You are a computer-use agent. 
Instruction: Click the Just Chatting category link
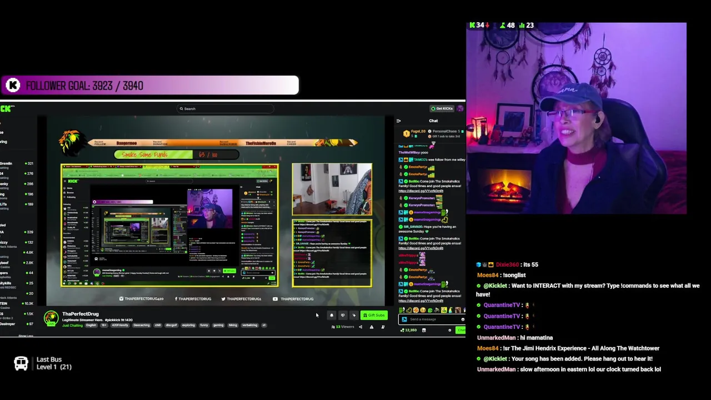click(72, 325)
